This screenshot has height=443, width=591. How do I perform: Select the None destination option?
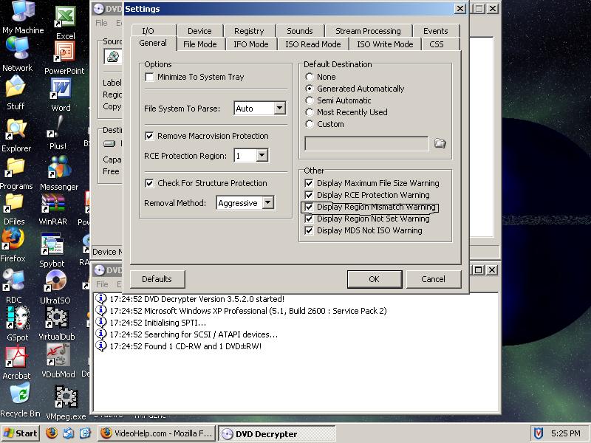coord(310,77)
